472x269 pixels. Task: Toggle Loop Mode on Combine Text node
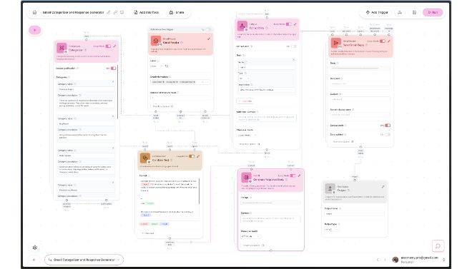(192, 156)
